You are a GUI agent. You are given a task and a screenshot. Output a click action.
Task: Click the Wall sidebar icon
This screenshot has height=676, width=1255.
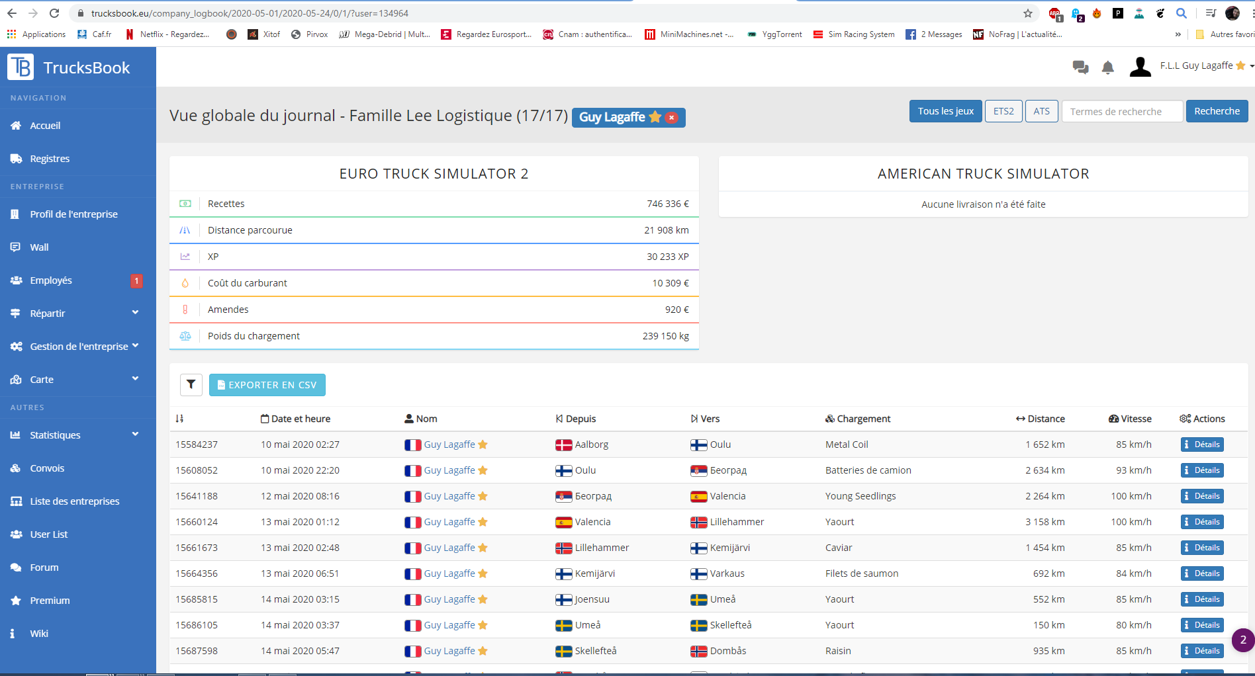pos(15,247)
